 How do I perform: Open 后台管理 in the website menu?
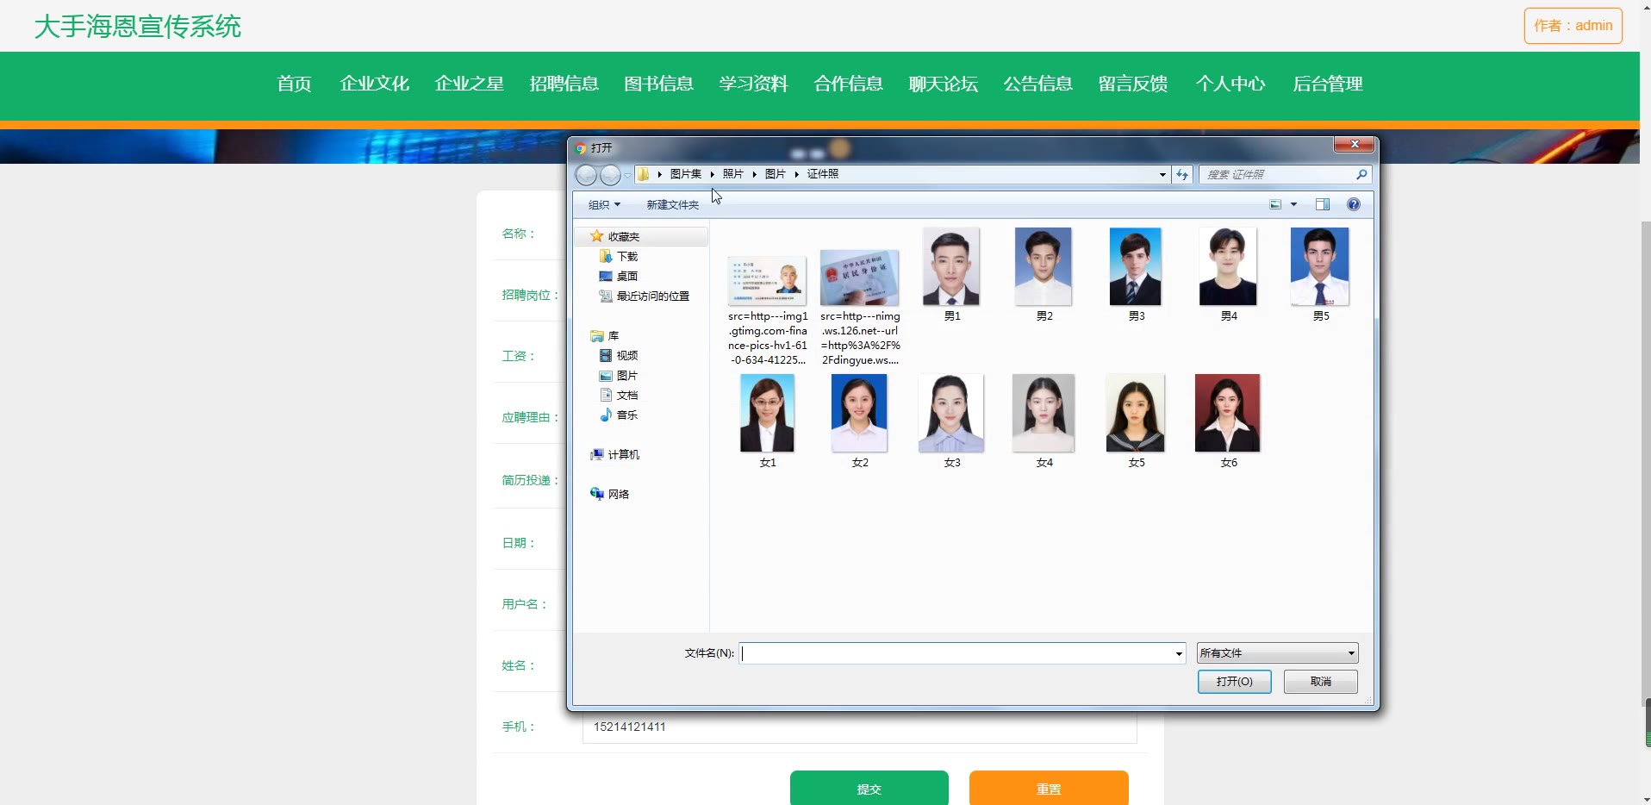[x=1327, y=84]
